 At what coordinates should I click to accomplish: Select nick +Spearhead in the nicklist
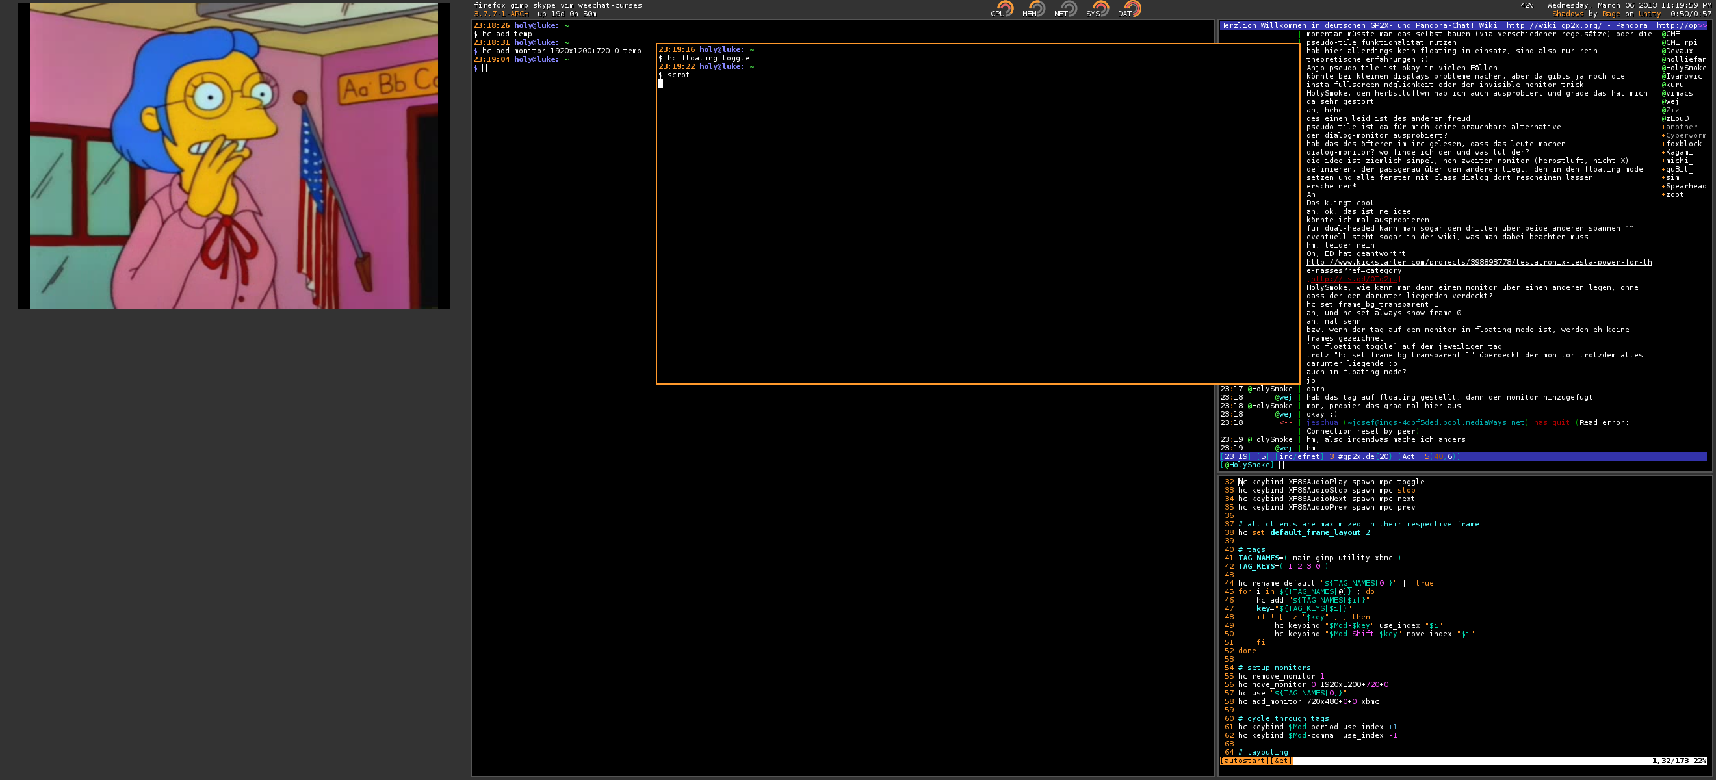point(1684,186)
